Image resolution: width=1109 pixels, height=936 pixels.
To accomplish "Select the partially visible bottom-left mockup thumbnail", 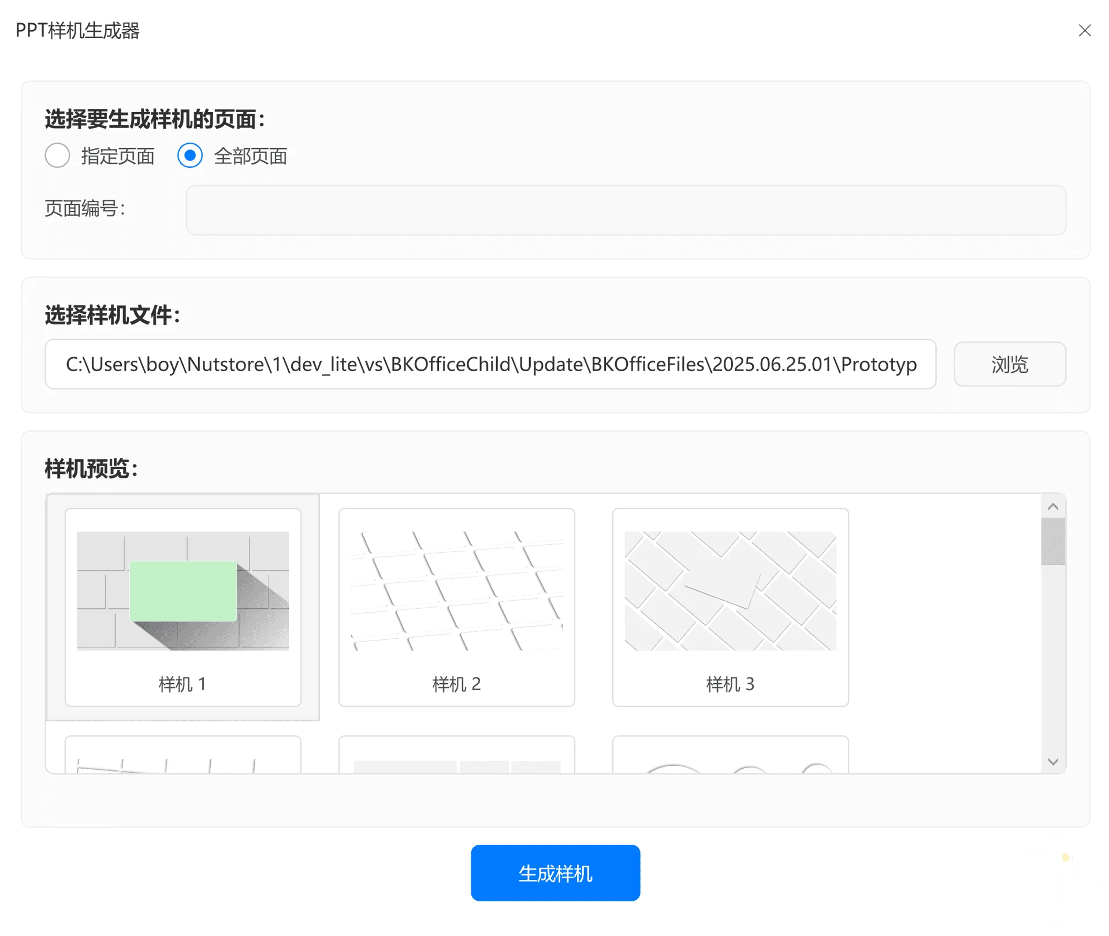I will pyautogui.click(x=183, y=756).
